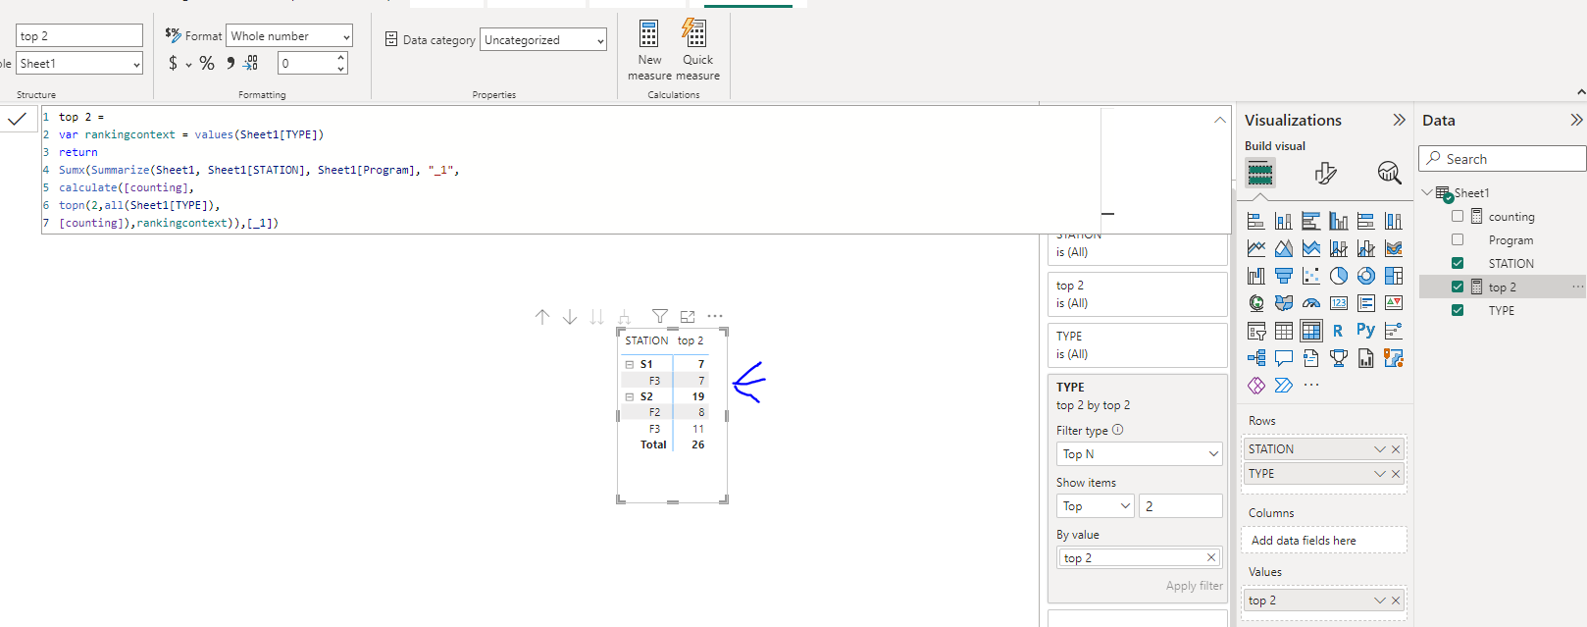This screenshot has width=1587, height=627.
Task: Open the home table Sheet1 dropdown
Action: pyautogui.click(x=79, y=64)
